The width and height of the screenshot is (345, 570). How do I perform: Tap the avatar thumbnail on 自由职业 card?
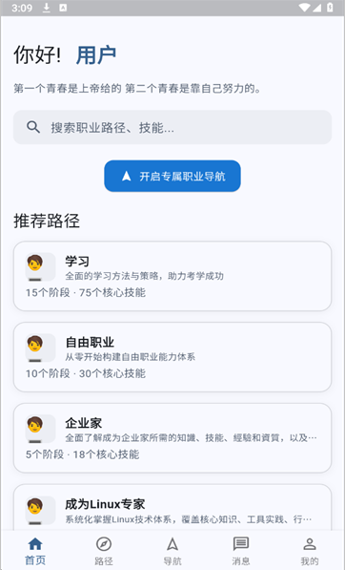[x=40, y=348]
